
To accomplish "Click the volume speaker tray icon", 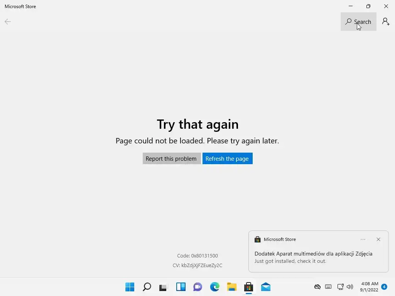I will (350, 287).
